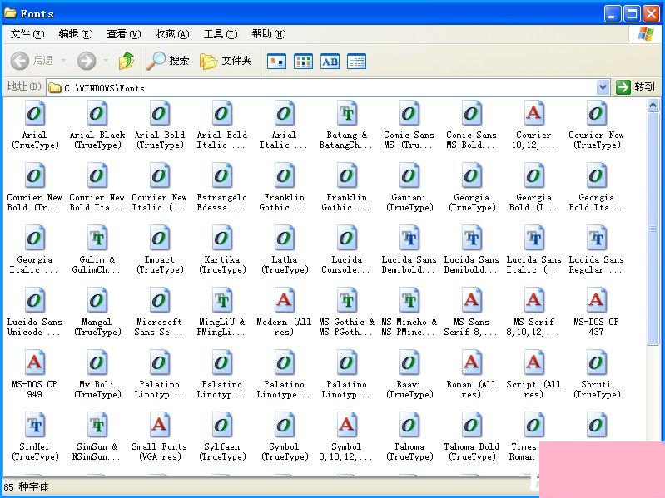Select the Shruti (TrueType) font icon

click(x=596, y=362)
